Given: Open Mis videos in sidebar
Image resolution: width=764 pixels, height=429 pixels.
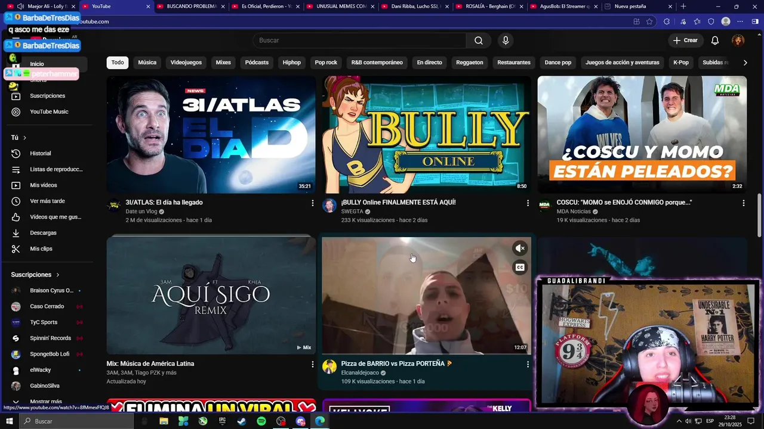Looking at the screenshot, I should pyautogui.click(x=48, y=185).
